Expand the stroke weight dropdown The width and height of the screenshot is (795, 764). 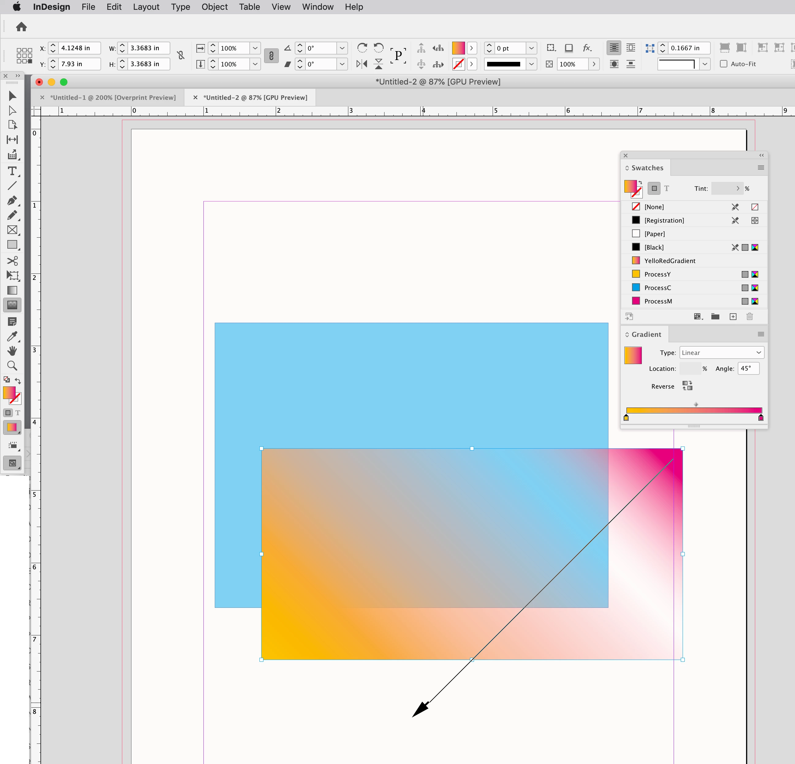[x=531, y=48]
